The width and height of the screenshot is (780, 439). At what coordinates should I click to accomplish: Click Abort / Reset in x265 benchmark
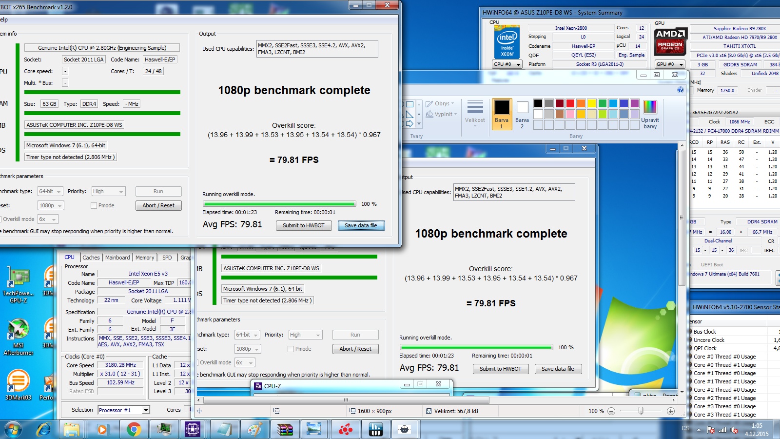click(x=158, y=205)
